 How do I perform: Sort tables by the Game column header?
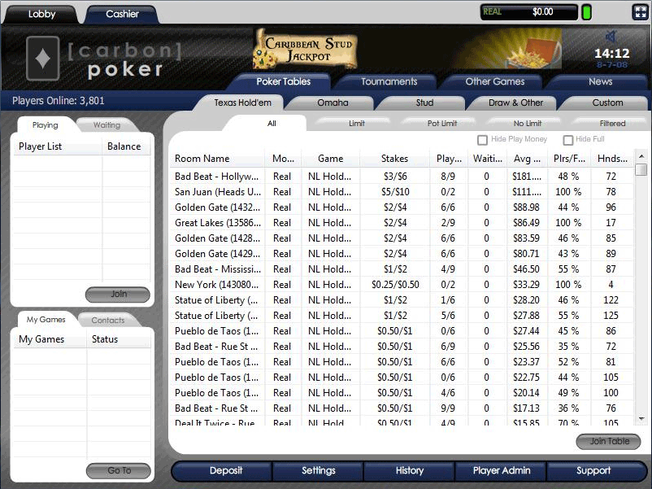click(331, 159)
